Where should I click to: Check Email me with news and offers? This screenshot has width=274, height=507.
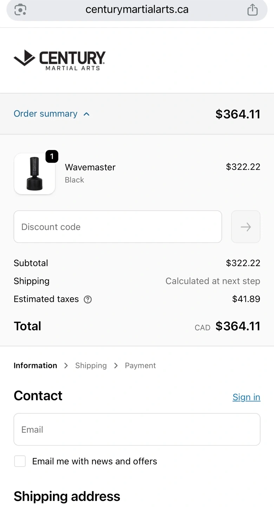pos(20,461)
